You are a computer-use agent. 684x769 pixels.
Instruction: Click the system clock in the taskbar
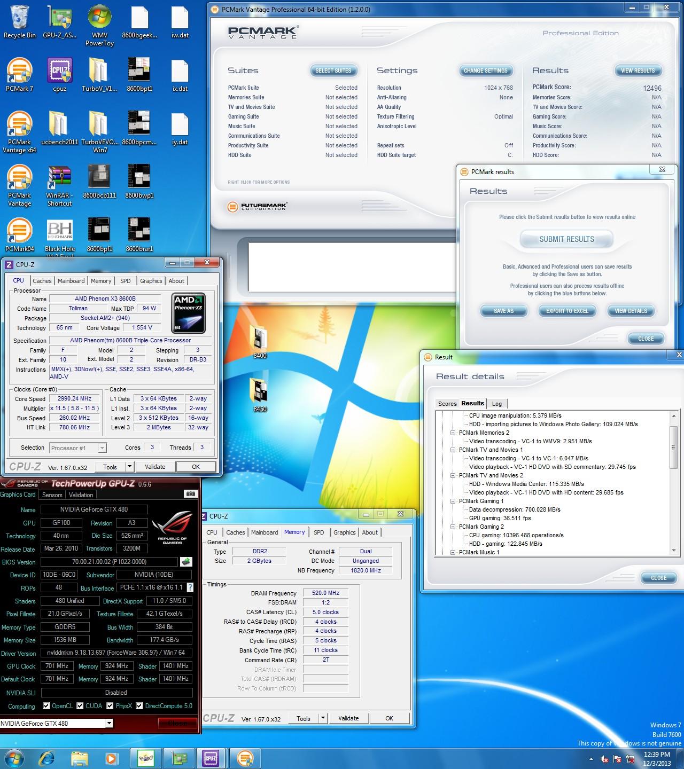pyautogui.click(x=657, y=759)
